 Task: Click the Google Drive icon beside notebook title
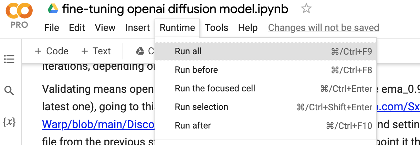(x=53, y=9)
